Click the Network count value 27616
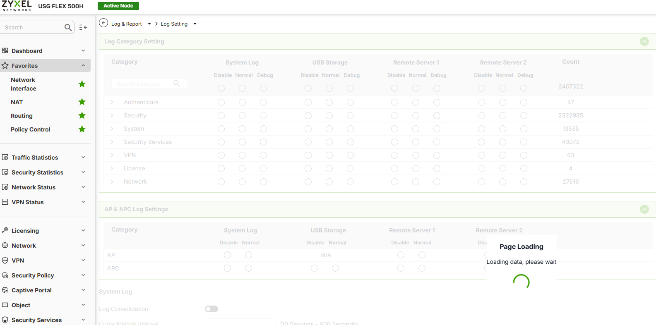 [571, 182]
